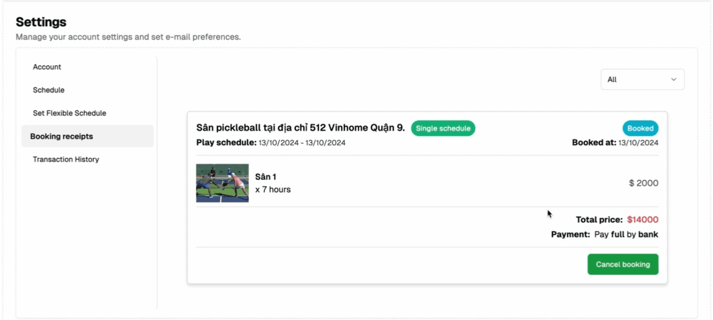713x320 pixels.
Task: Click the Play schedule date range
Action: coord(302,143)
